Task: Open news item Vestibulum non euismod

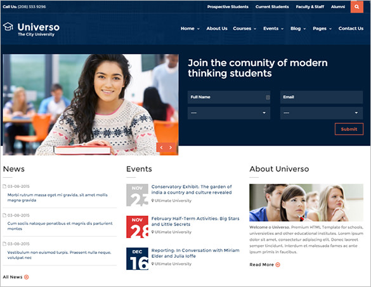Action: pos(59,255)
